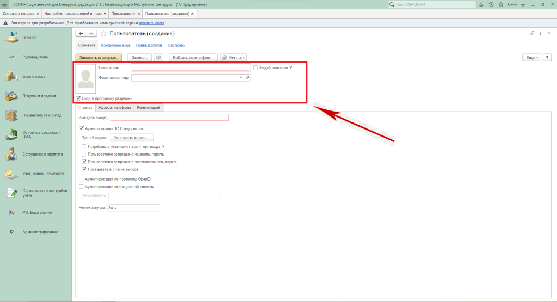Click the back navigation arrow
Viewport: 557px width, 302px height.
(81, 34)
